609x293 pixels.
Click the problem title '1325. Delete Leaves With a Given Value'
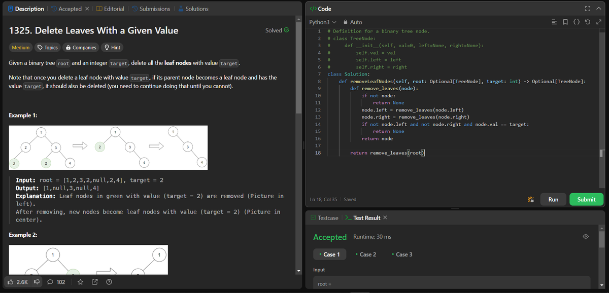point(94,30)
